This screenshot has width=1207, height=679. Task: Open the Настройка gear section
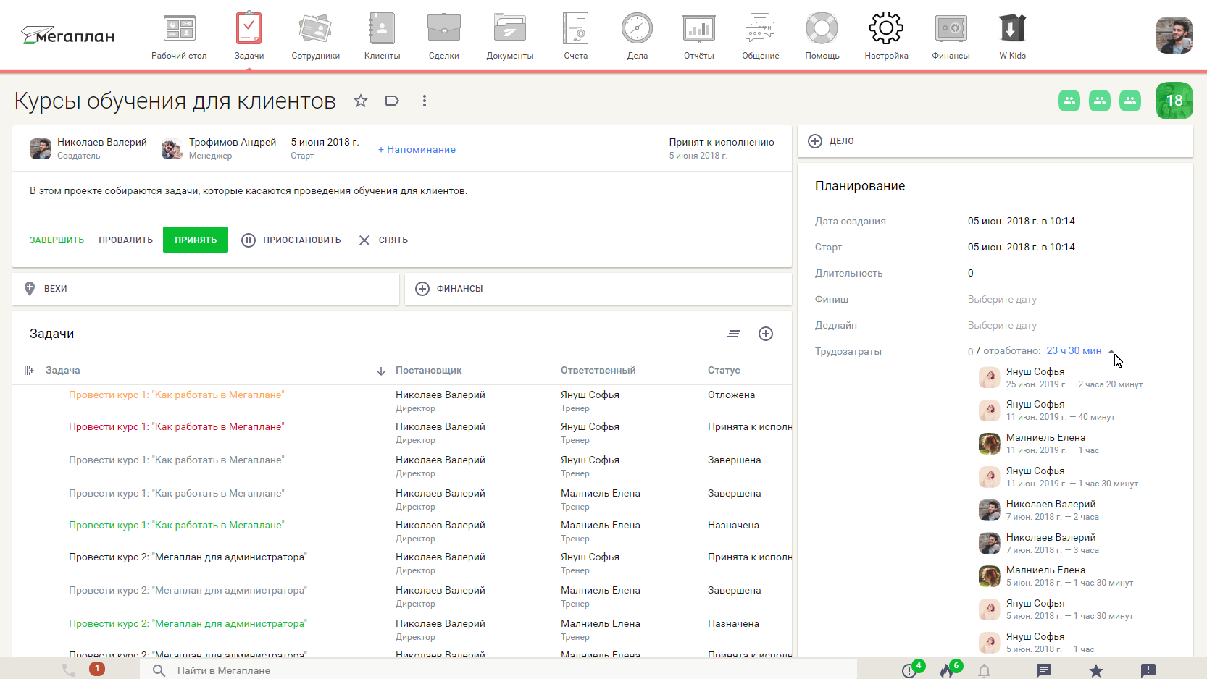(886, 36)
